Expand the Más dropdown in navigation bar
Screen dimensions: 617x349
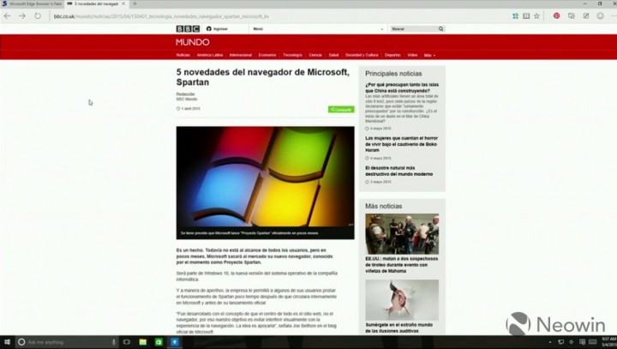pos(429,55)
